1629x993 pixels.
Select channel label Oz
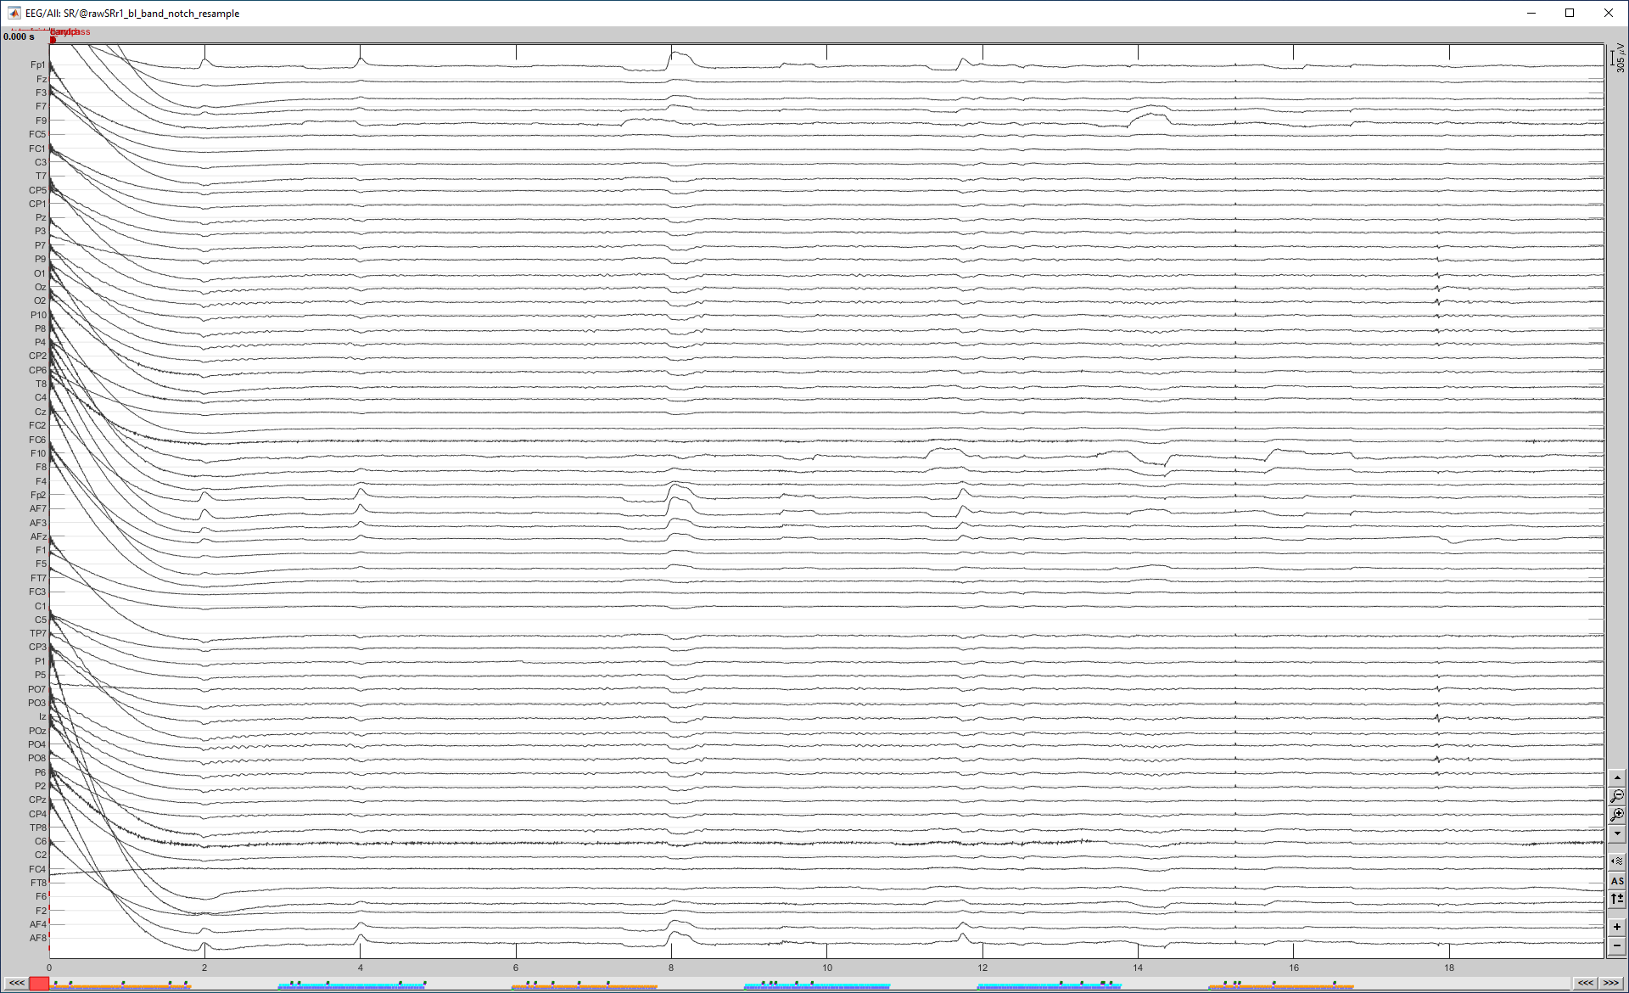(x=40, y=287)
